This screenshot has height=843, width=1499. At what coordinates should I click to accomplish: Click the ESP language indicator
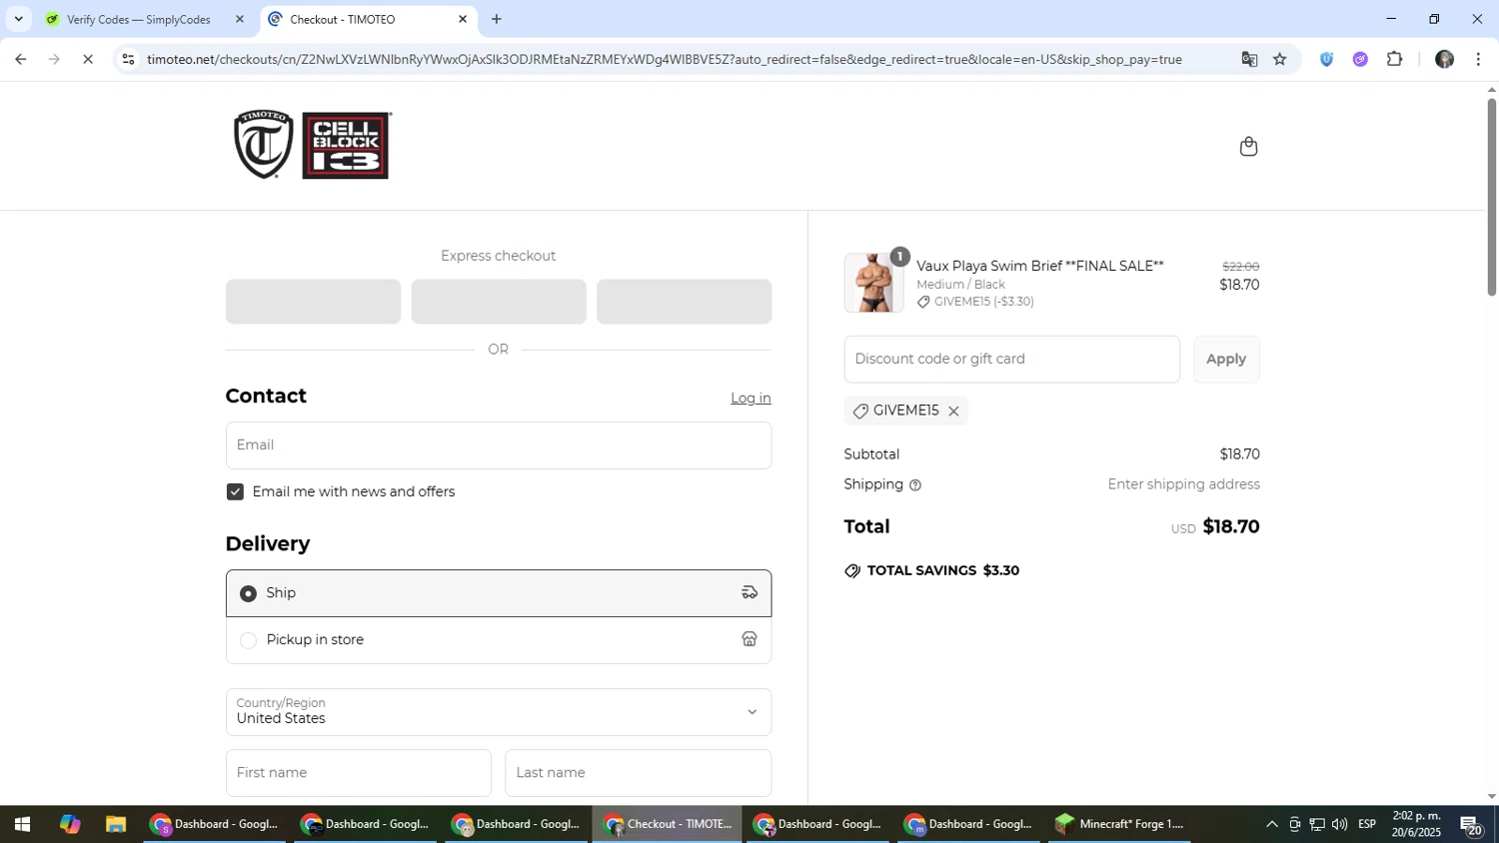[1367, 825]
